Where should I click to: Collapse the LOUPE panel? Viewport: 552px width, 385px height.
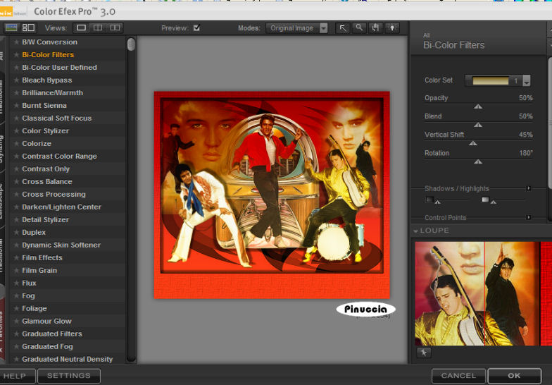[x=415, y=231]
